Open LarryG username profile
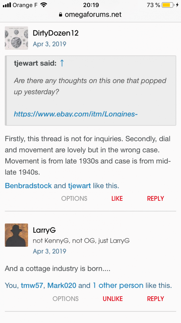This screenshot has height=323, width=181. click(x=44, y=230)
